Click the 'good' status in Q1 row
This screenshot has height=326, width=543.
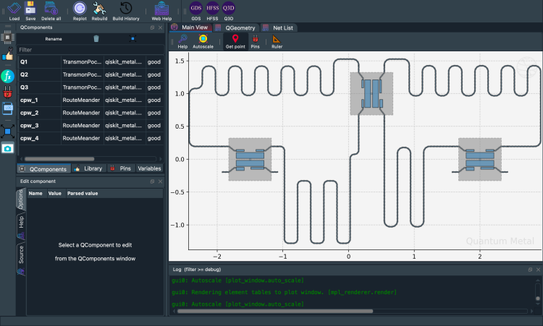click(154, 62)
